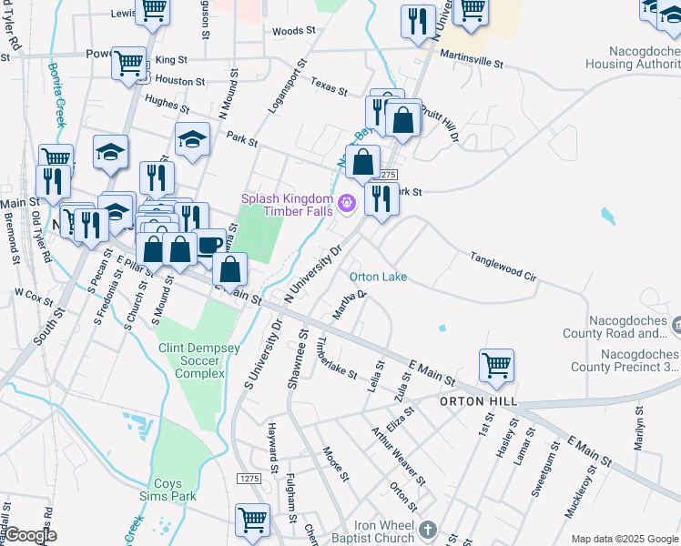Click the coffee cup cafe marker

(209, 245)
